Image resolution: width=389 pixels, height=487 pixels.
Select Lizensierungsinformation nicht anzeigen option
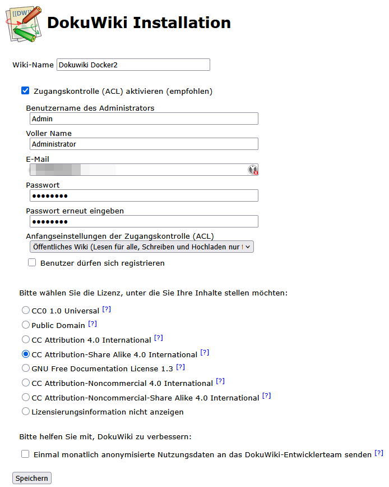26,411
